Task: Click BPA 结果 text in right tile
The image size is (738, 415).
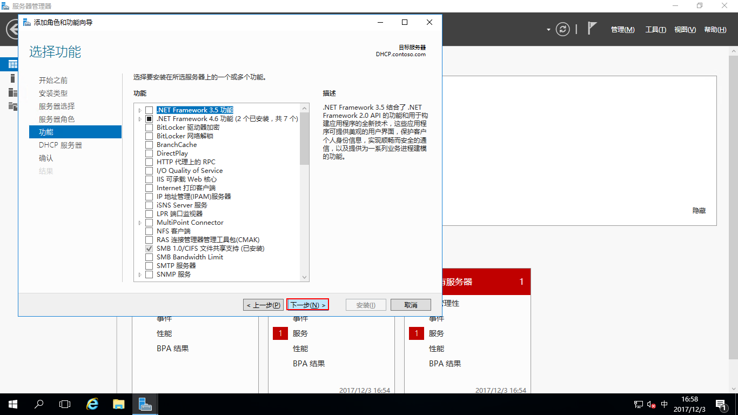Action: (x=445, y=364)
